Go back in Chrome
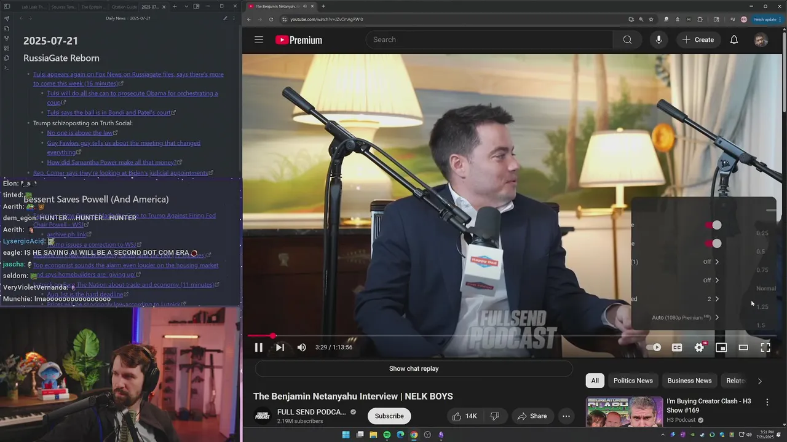Viewport: 787px width, 442px height. [x=249, y=19]
